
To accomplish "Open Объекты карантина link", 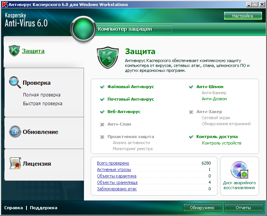I will coord(116,176).
